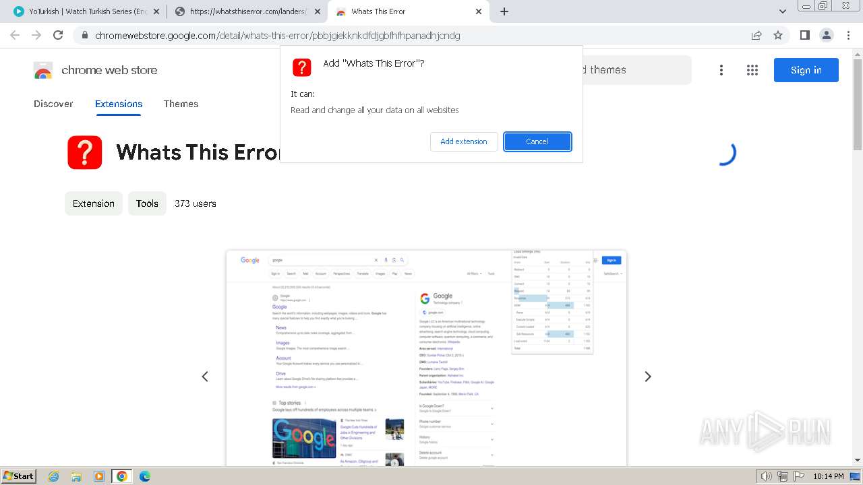Reload the current page
Image resolution: width=863 pixels, height=485 pixels.
pyautogui.click(x=58, y=35)
